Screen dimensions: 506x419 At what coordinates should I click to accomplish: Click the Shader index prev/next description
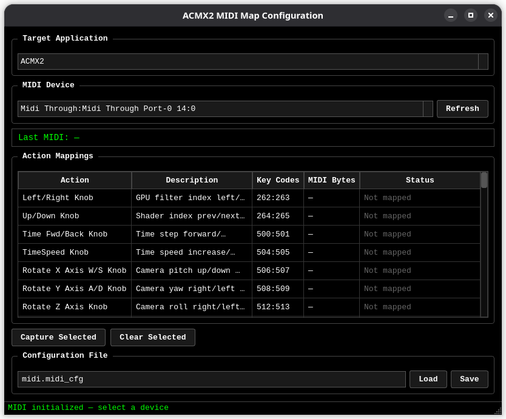pyautogui.click(x=192, y=216)
